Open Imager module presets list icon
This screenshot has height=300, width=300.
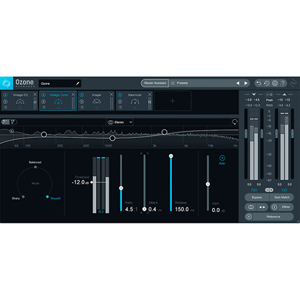[x=82, y=107]
